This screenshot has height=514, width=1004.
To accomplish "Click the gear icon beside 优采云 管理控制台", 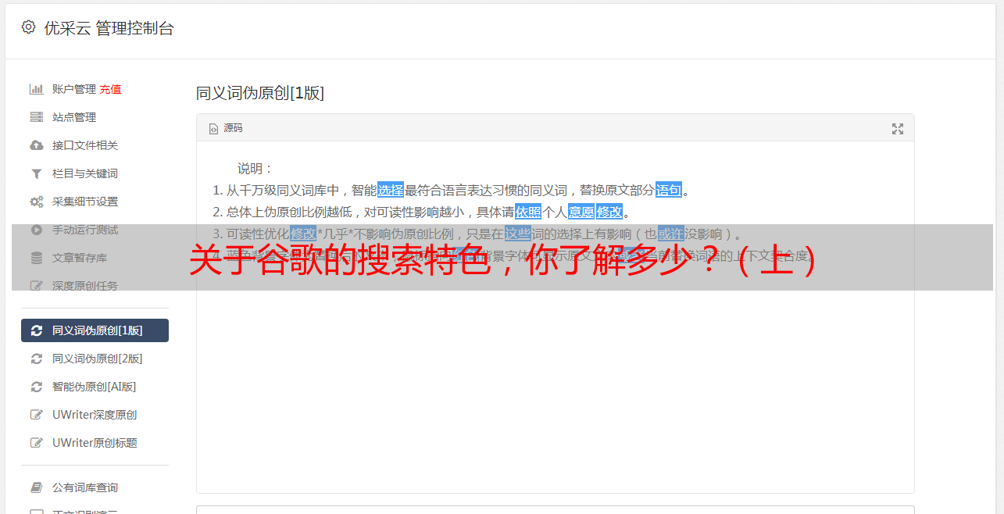I will pyautogui.click(x=29, y=27).
